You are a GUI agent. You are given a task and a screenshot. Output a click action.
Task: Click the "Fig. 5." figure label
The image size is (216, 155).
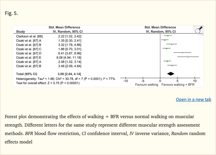click(x=11, y=13)
